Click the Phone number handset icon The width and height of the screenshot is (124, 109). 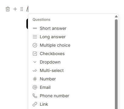pyautogui.click(x=35, y=96)
